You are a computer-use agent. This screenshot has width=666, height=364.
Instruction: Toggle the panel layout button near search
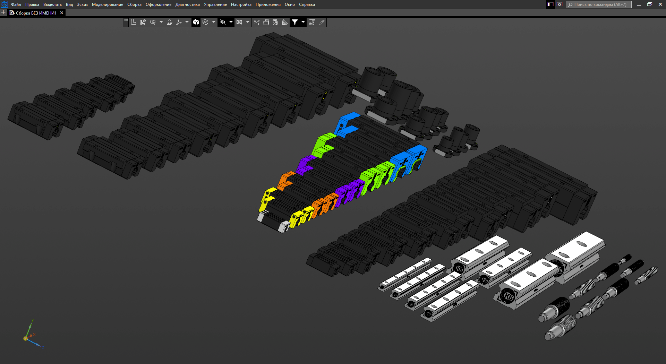click(x=550, y=5)
